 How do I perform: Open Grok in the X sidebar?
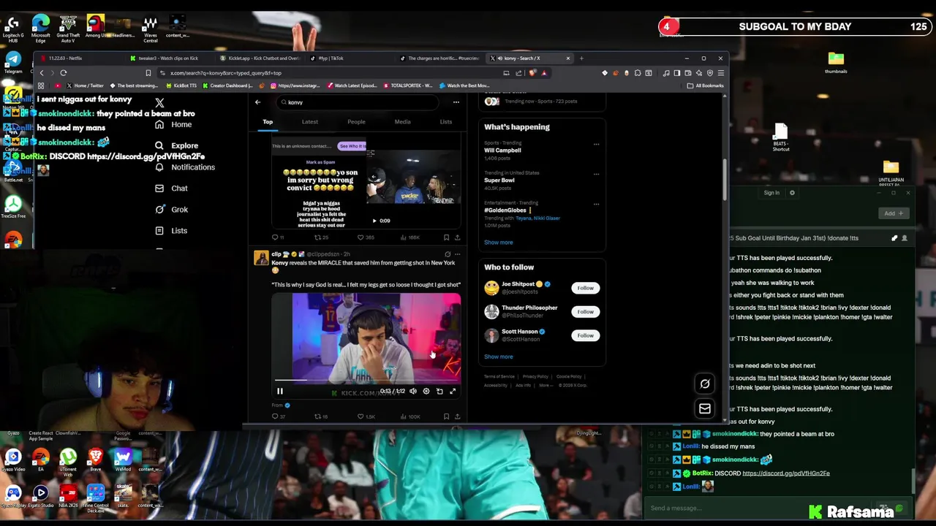[x=172, y=210]
